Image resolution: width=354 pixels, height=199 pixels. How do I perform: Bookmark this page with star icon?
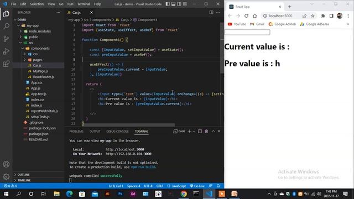coord(313,16)
